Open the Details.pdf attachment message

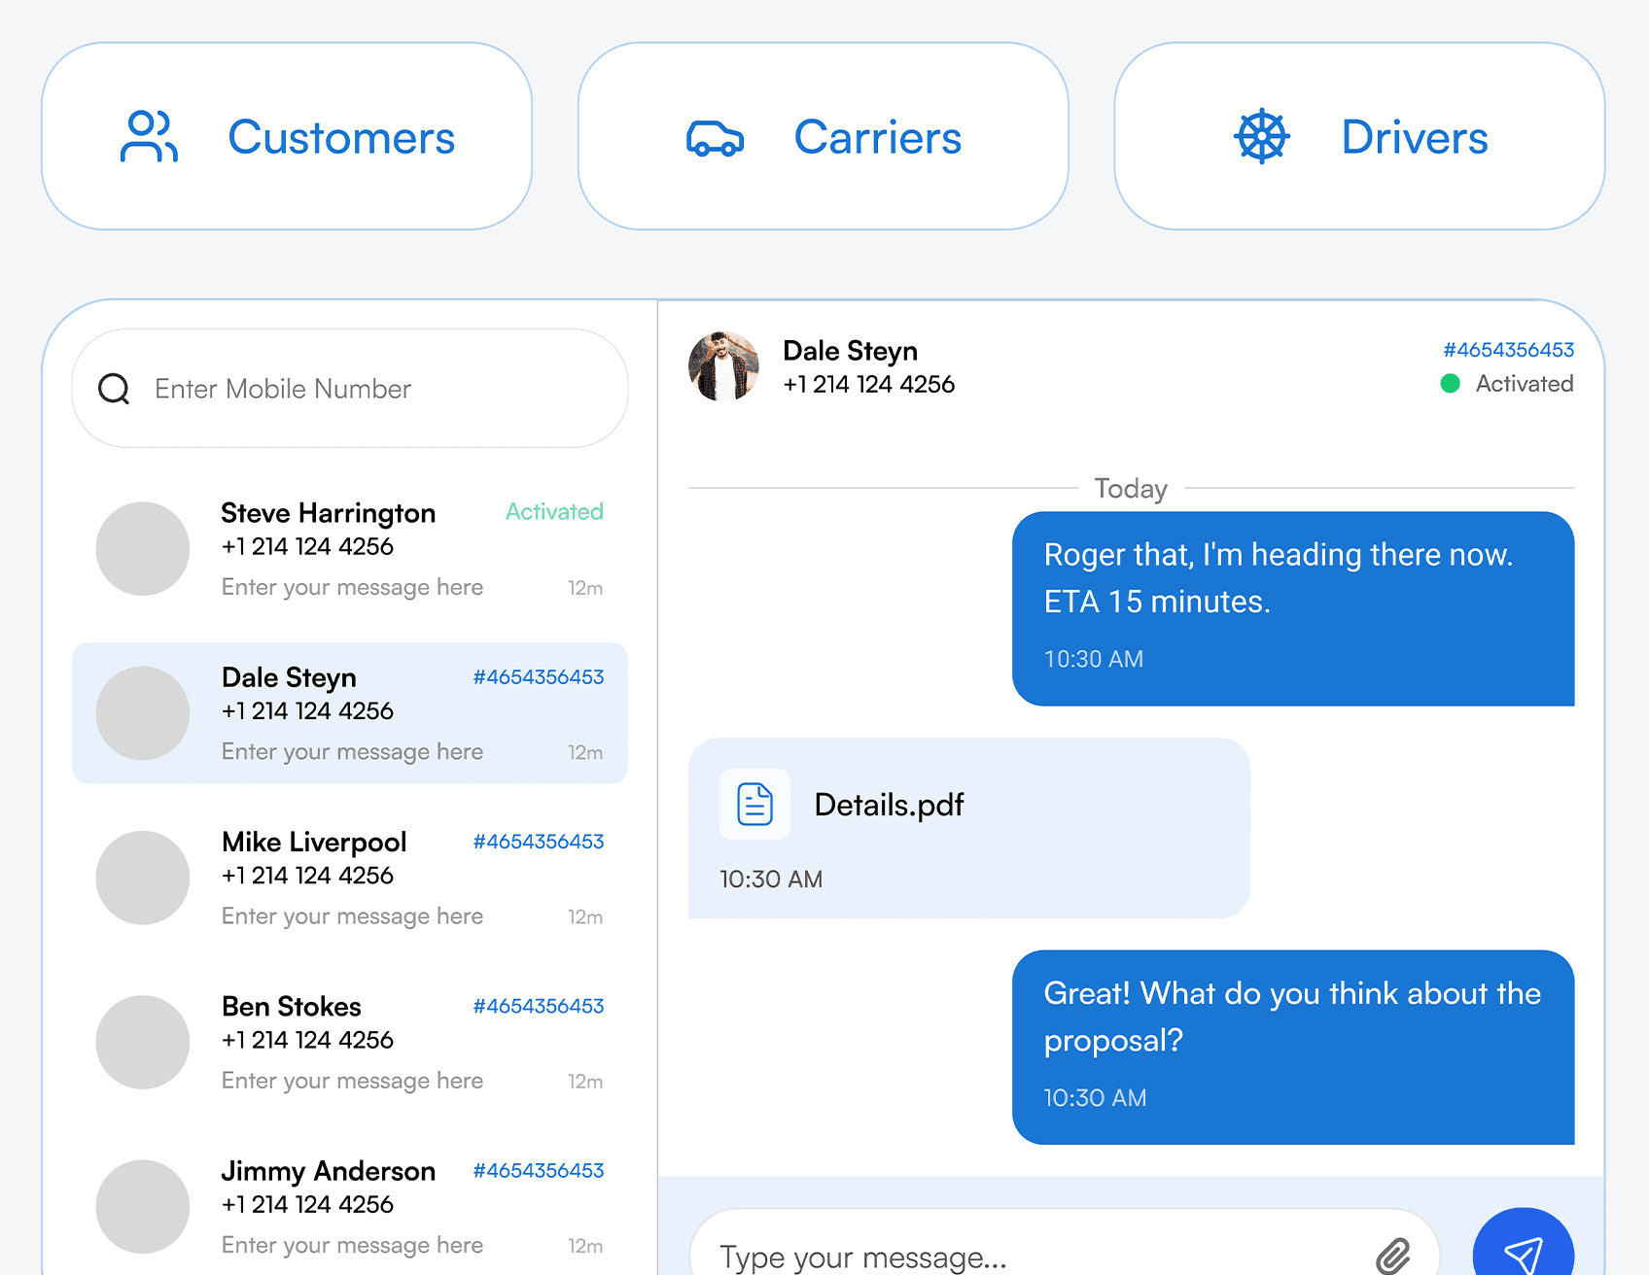point(968,826)
